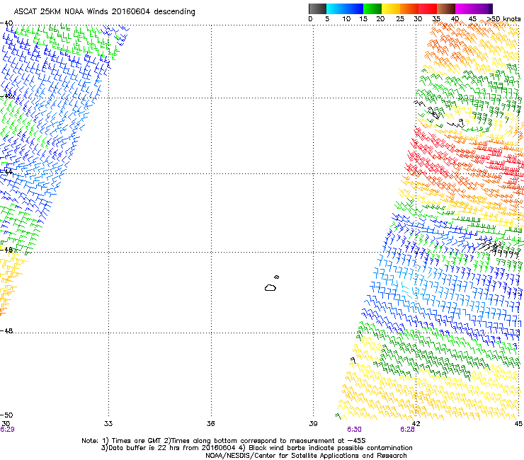Click the latitude label -50
Screen dimensions: 524x460
pos(6,415)
